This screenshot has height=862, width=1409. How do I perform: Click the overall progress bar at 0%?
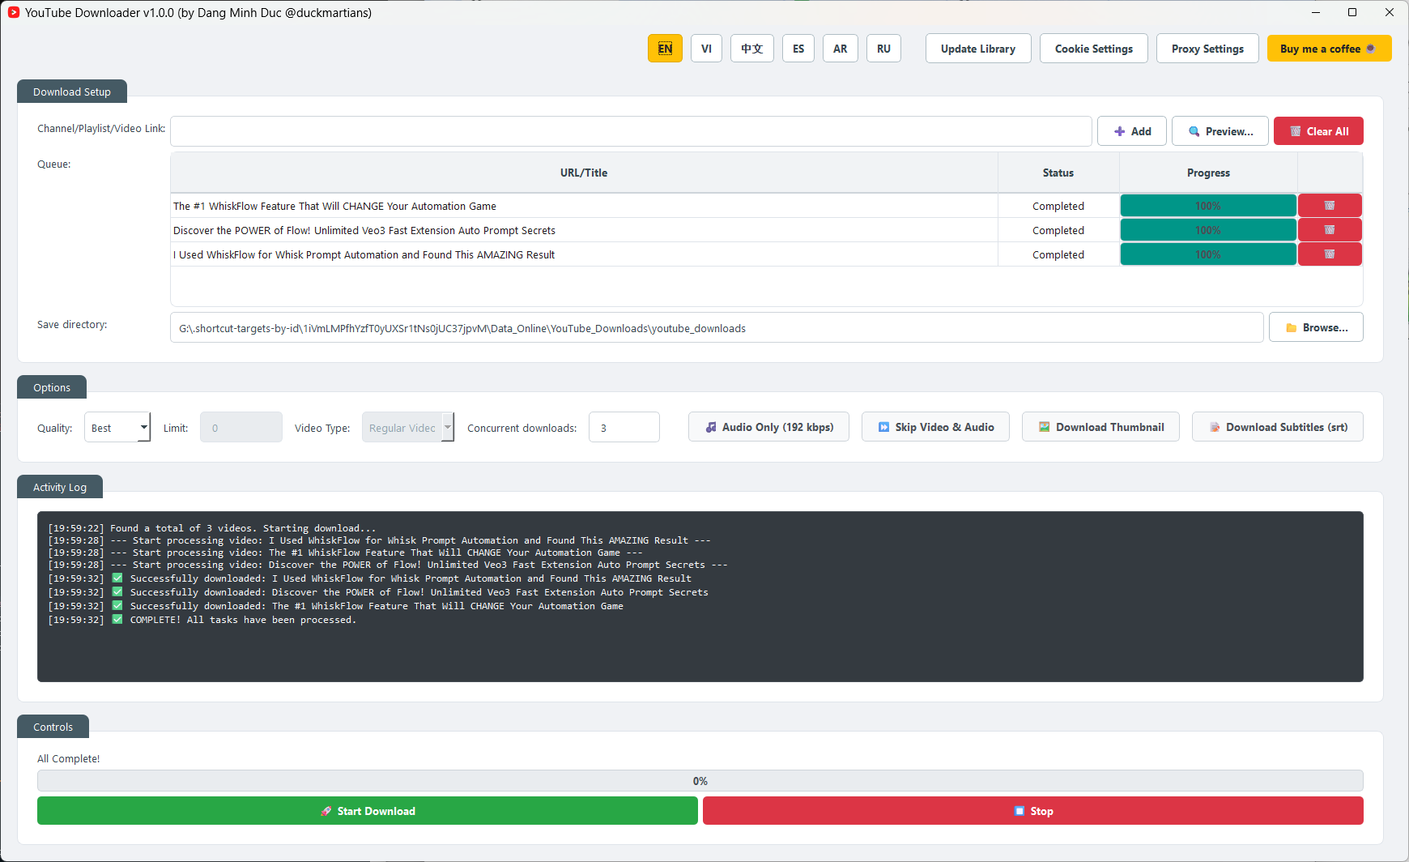700,781
